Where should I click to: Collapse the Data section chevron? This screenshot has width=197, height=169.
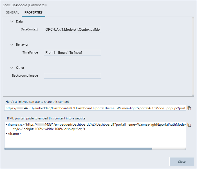click(x=12, y=21)
